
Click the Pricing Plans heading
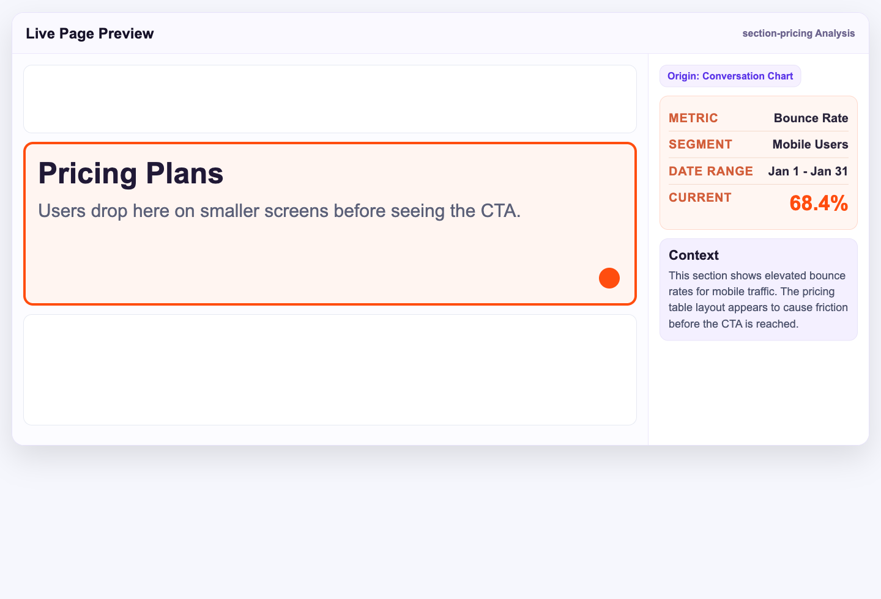click(x=130, y=174)
